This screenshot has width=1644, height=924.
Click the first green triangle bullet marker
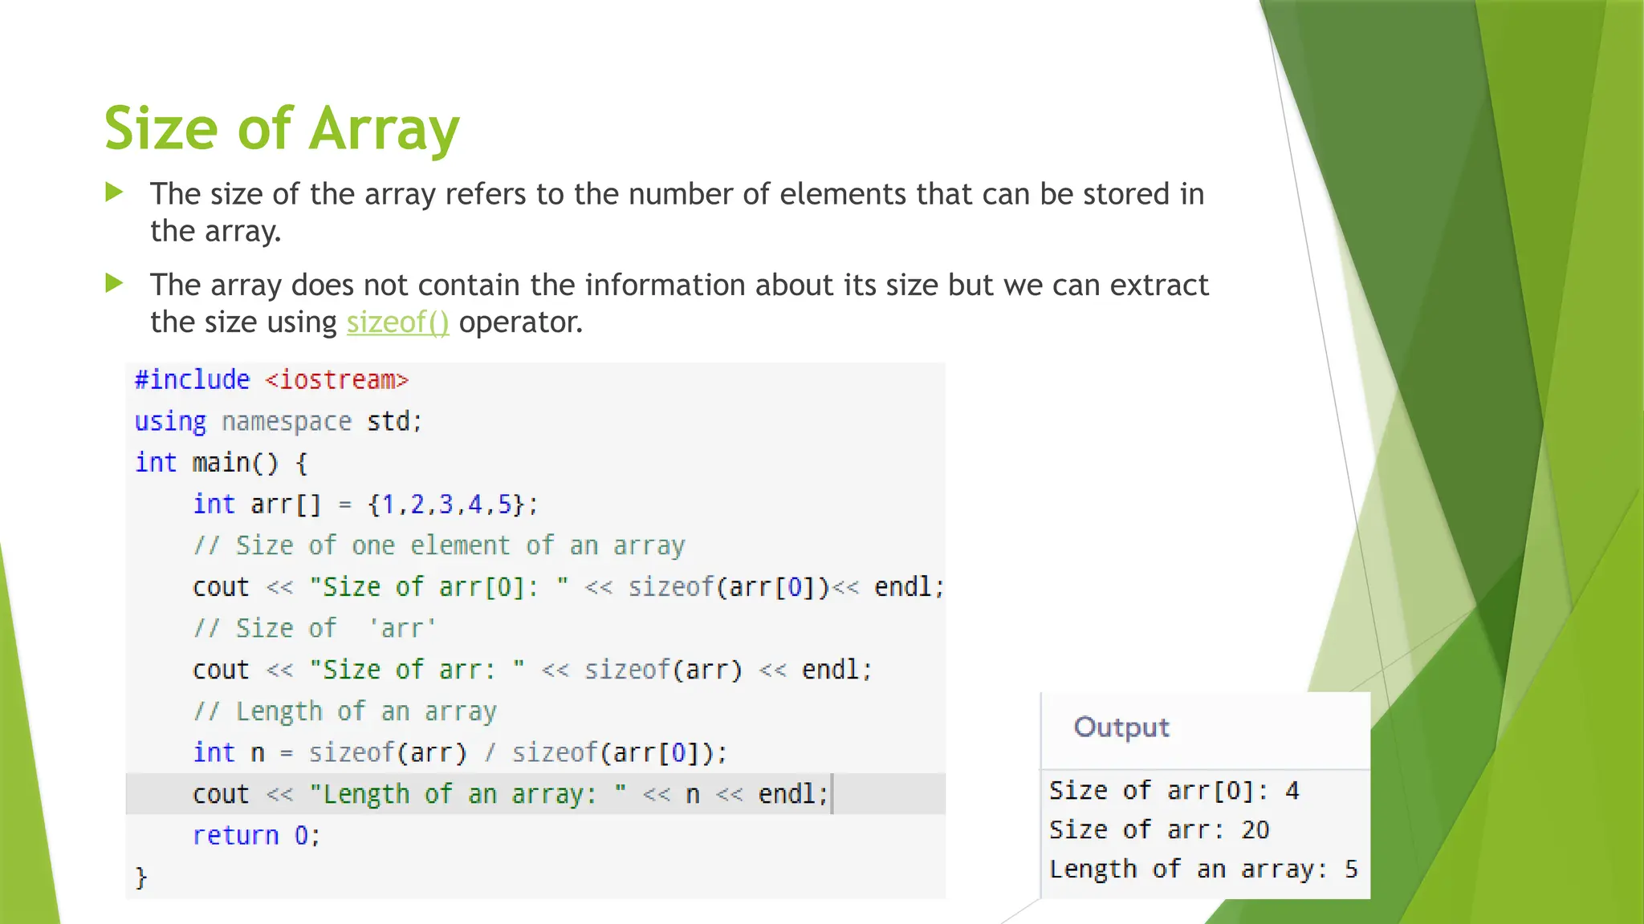click(115, 192)
